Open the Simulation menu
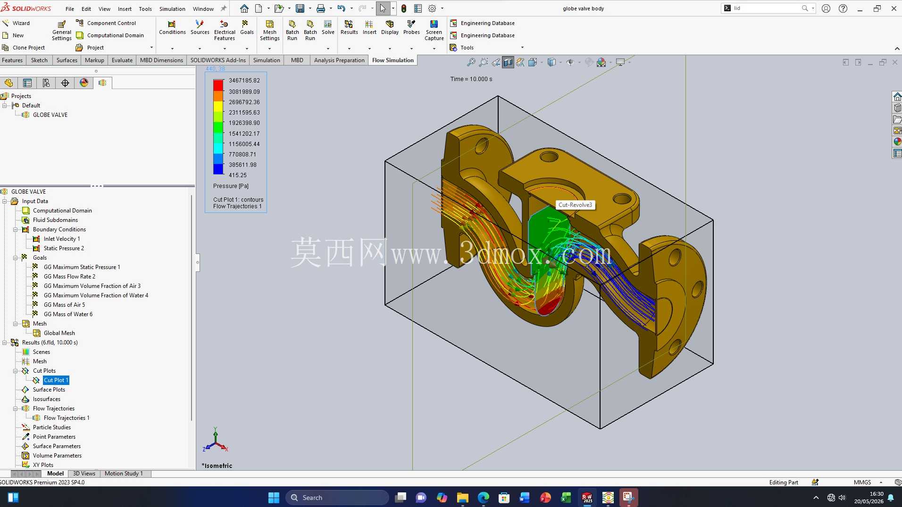Screen dimensions: 902x507 click(172, 8)
